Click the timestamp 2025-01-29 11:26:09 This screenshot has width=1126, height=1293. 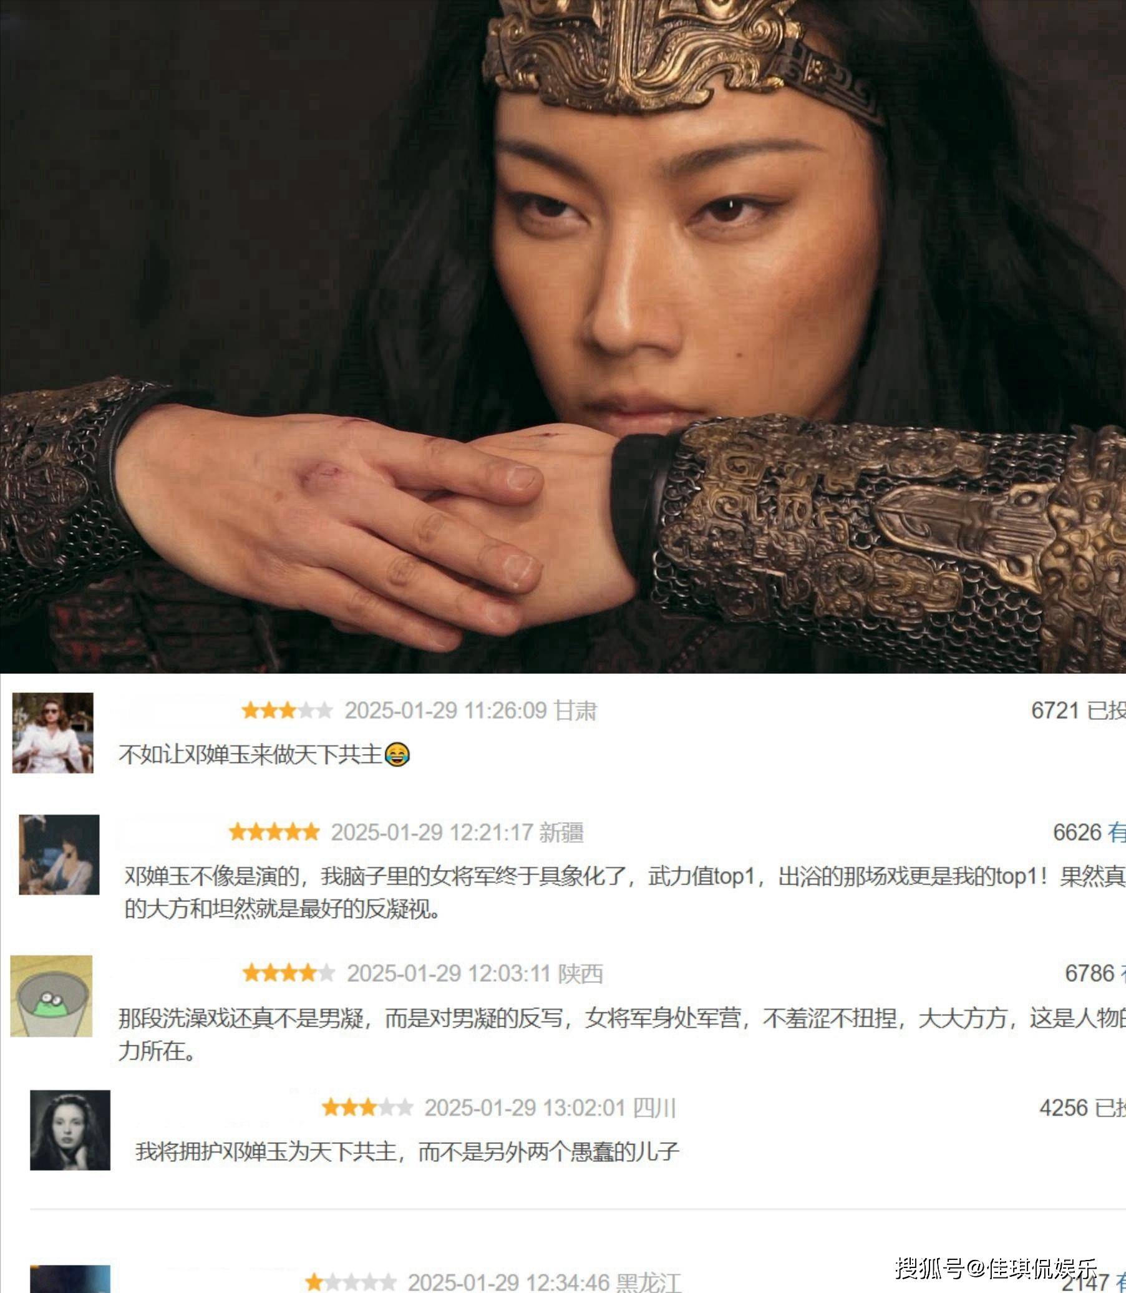click(445, 710)
